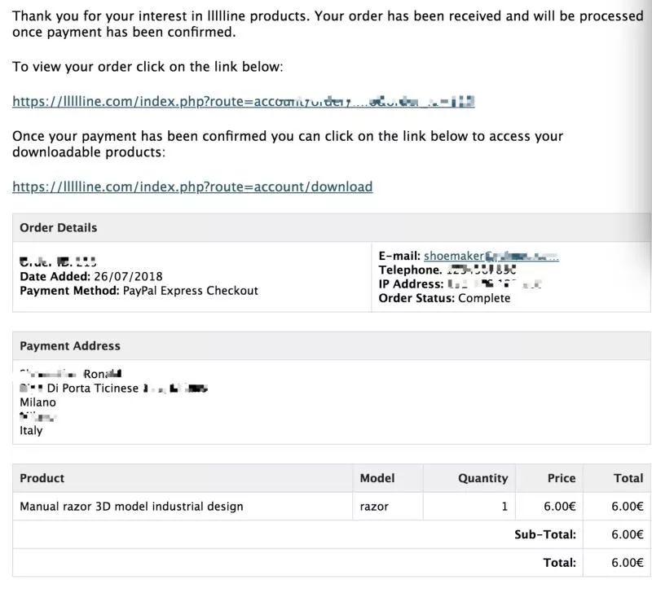Open the view order link

click(243, 101)
